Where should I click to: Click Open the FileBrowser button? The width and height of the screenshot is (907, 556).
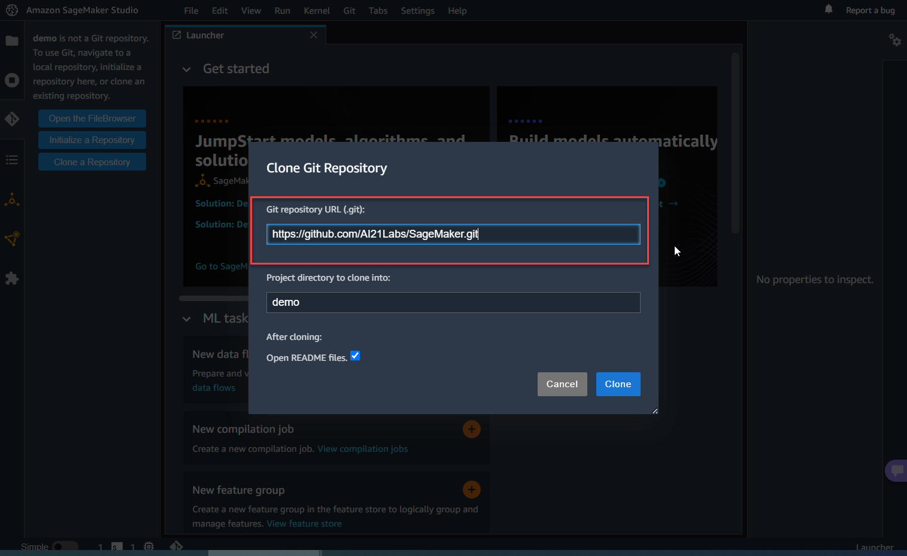click(92, 119)
